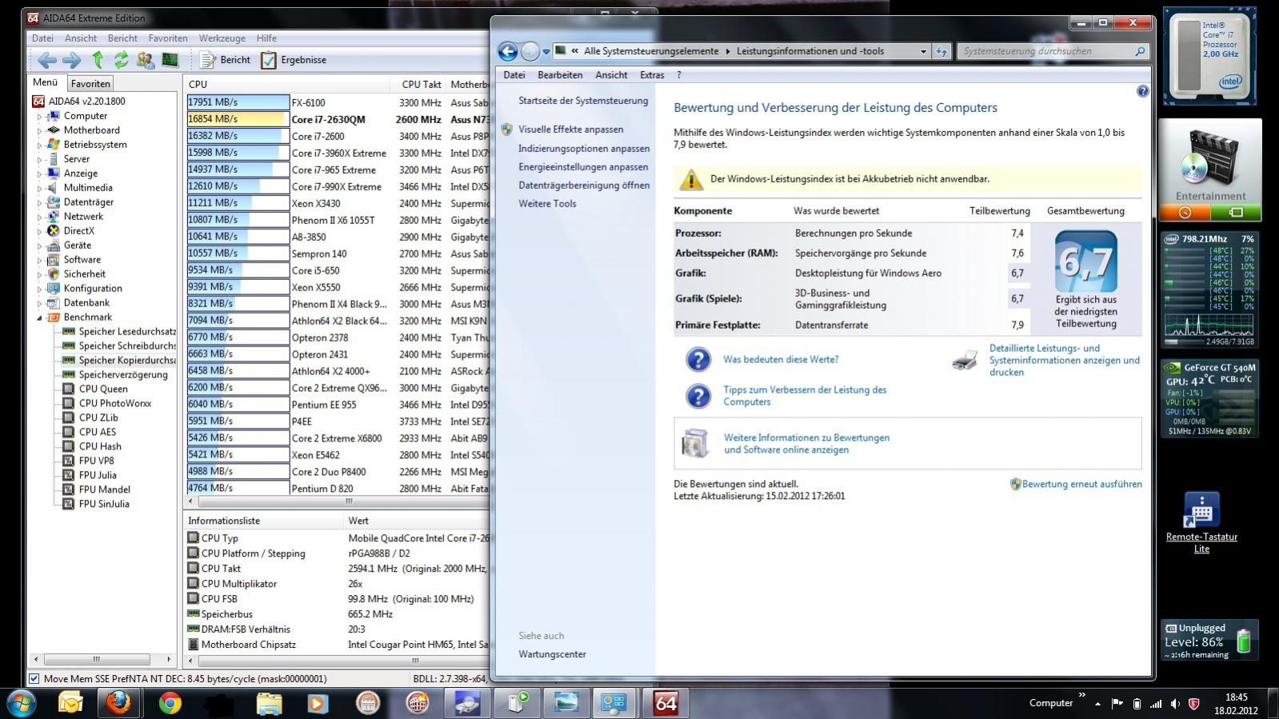The height and width of the screenshot is (719, 1279).
Task: Open Visuelle Effekte anpassen link
Action: click(x=570, y=130)
